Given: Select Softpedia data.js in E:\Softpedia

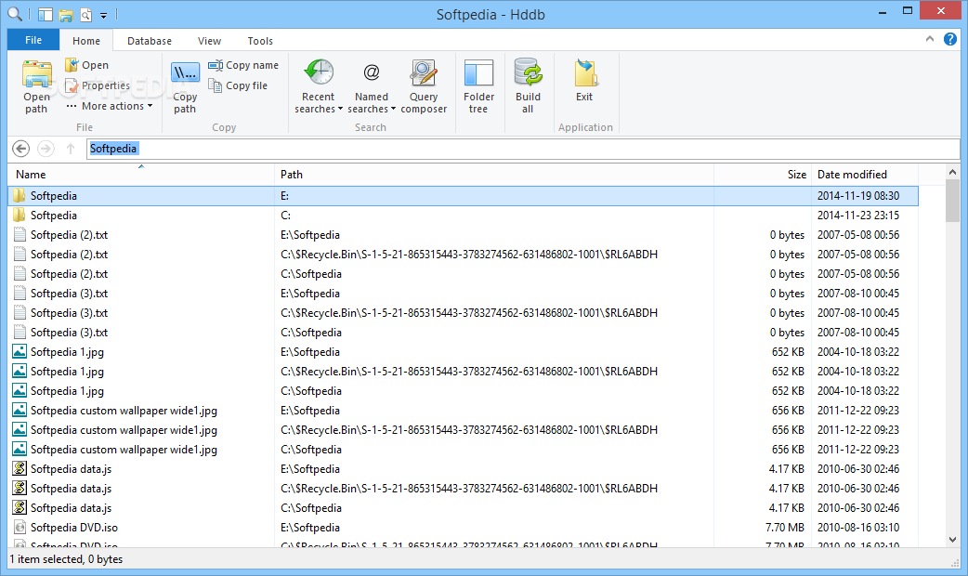Looking at the screenshot, I should [463, 469].
